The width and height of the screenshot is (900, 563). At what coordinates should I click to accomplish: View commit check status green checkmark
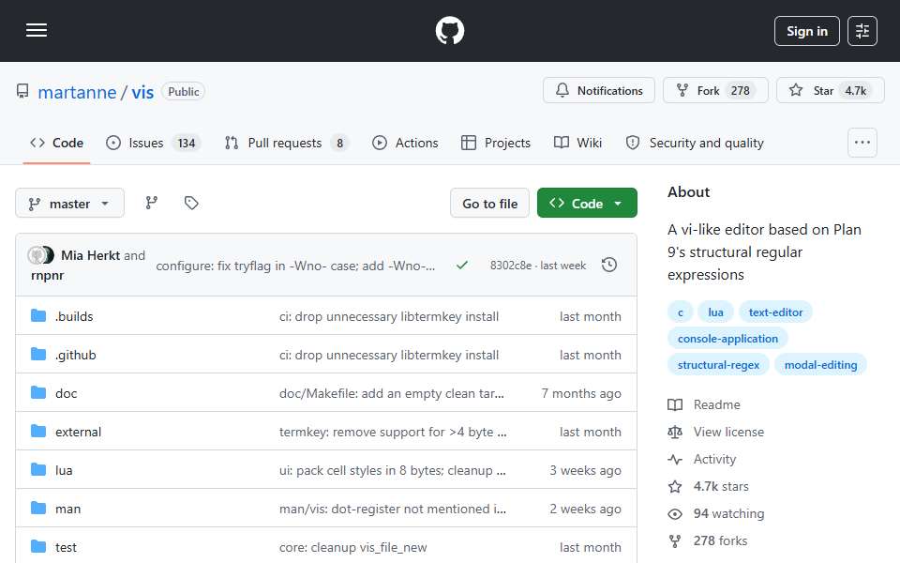[462, 265]
